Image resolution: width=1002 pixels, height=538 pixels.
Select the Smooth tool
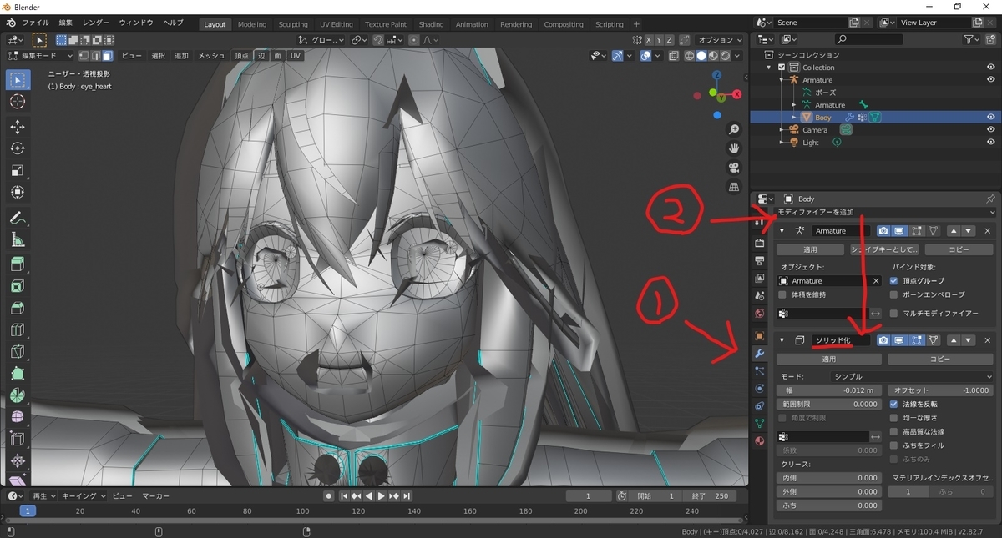point(18,416)
